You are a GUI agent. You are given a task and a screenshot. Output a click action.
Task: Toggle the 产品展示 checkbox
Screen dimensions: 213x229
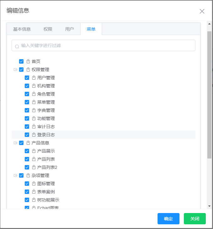pos(27,151)
